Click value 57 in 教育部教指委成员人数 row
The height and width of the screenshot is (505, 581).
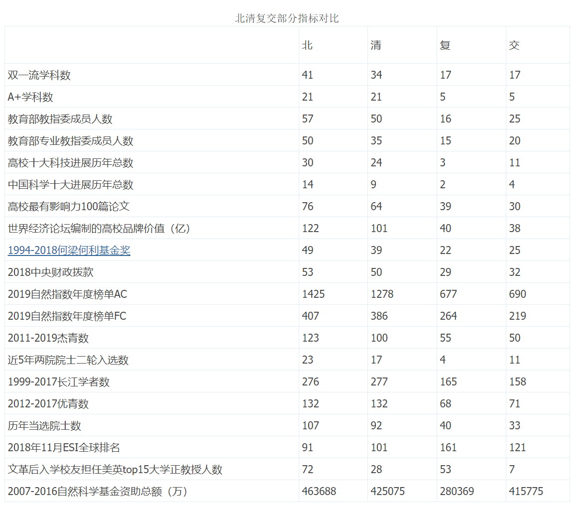coord(308,119)
